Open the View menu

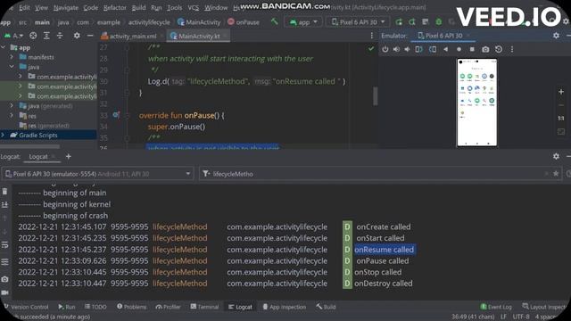tap(42, 8)
